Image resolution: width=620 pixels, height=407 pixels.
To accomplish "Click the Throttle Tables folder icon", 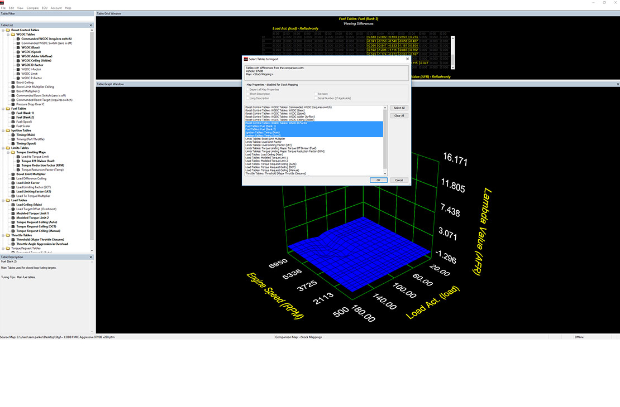I will (x=8, y=235).
